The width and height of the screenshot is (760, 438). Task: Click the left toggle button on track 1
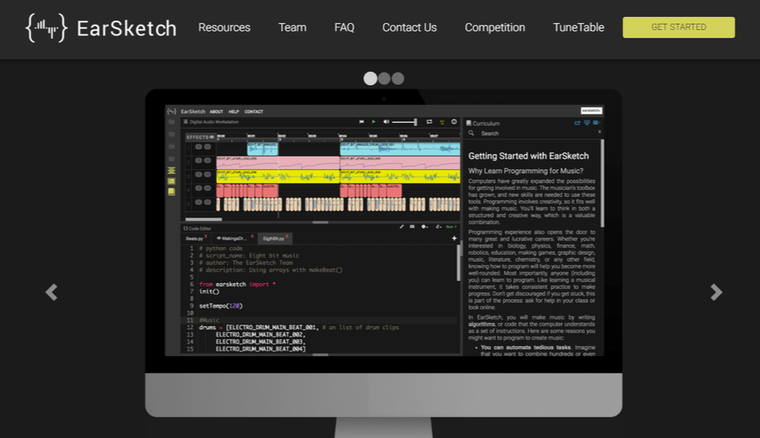[198, 147]
